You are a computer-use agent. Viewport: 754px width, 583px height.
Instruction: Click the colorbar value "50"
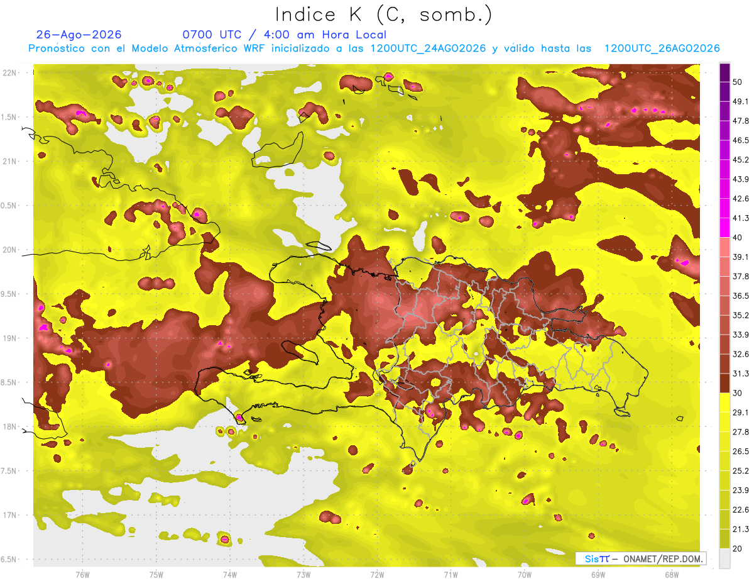click(738, 82)
